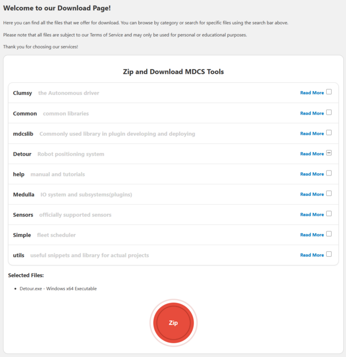Select the Sensors checkbox
The width and height of the screenshot is (346, 357).
point(329,214)
